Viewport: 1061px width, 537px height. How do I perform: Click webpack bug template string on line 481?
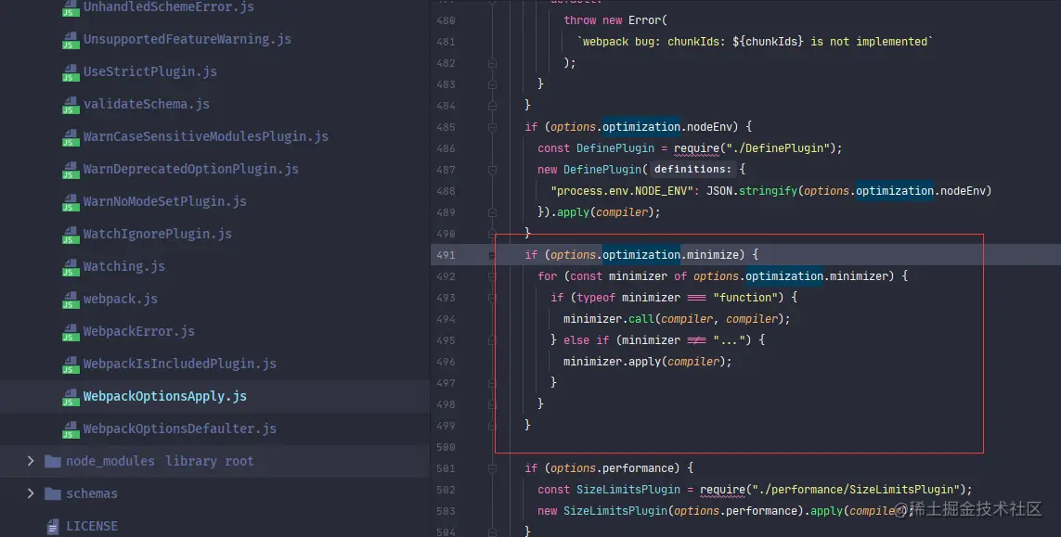coord(755,42)
